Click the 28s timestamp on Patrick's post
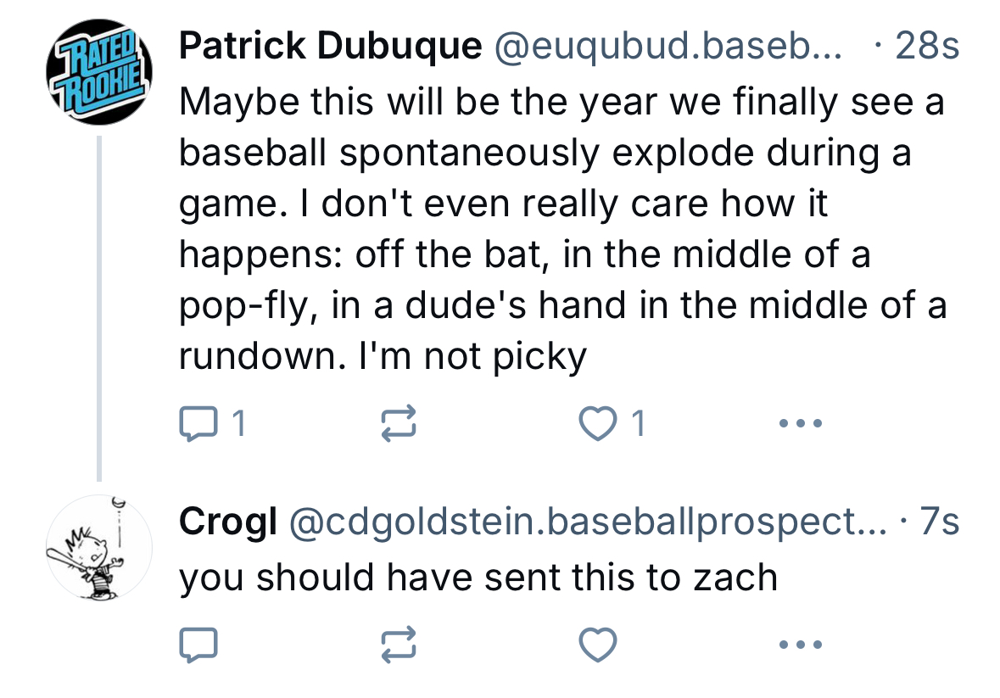Screen dimensions: 1000x698 click(x=926, y=47)
